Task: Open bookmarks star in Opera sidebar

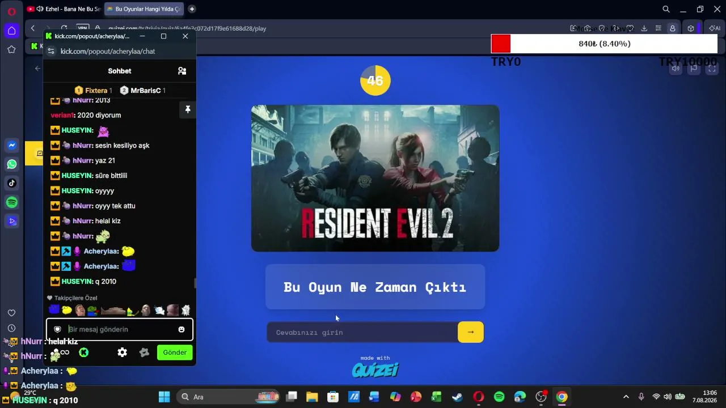Action: click(x=11, y=50)
